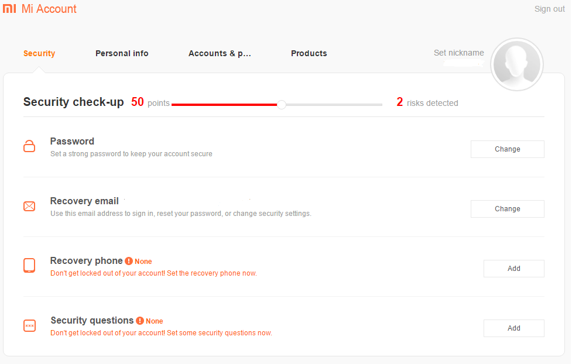This screenshot has height=364, width=572.
Task: Click the Sign out link
Action: (549, 9)
